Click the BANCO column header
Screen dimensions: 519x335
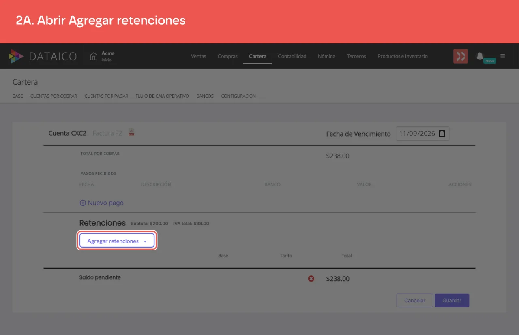coord(272,184)
